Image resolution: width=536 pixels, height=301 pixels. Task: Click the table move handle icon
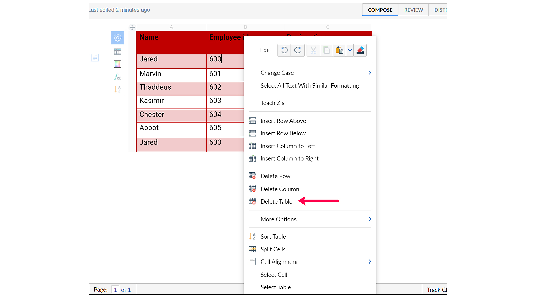(132, 28)
